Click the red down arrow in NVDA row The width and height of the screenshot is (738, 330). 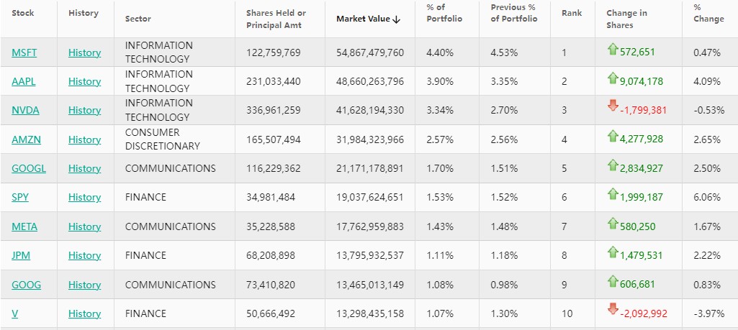point(613,106)
